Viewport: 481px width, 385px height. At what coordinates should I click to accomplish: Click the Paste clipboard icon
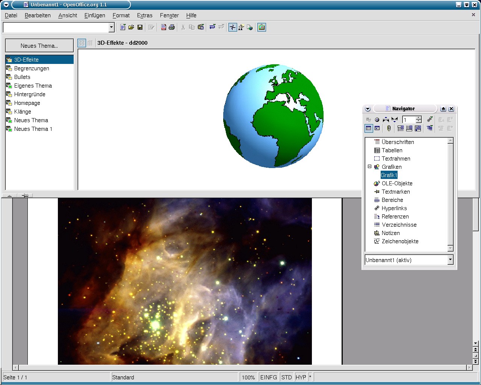click(x=201, y=27)
